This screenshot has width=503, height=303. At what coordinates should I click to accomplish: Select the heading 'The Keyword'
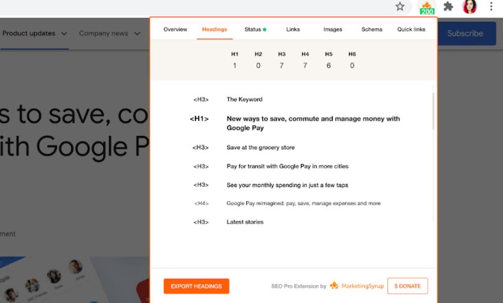[x=244, y=99]
